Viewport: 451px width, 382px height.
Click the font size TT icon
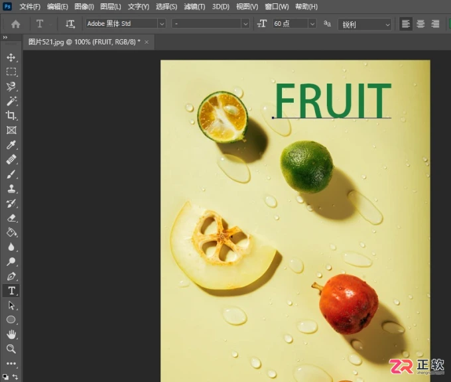(262, 24)
